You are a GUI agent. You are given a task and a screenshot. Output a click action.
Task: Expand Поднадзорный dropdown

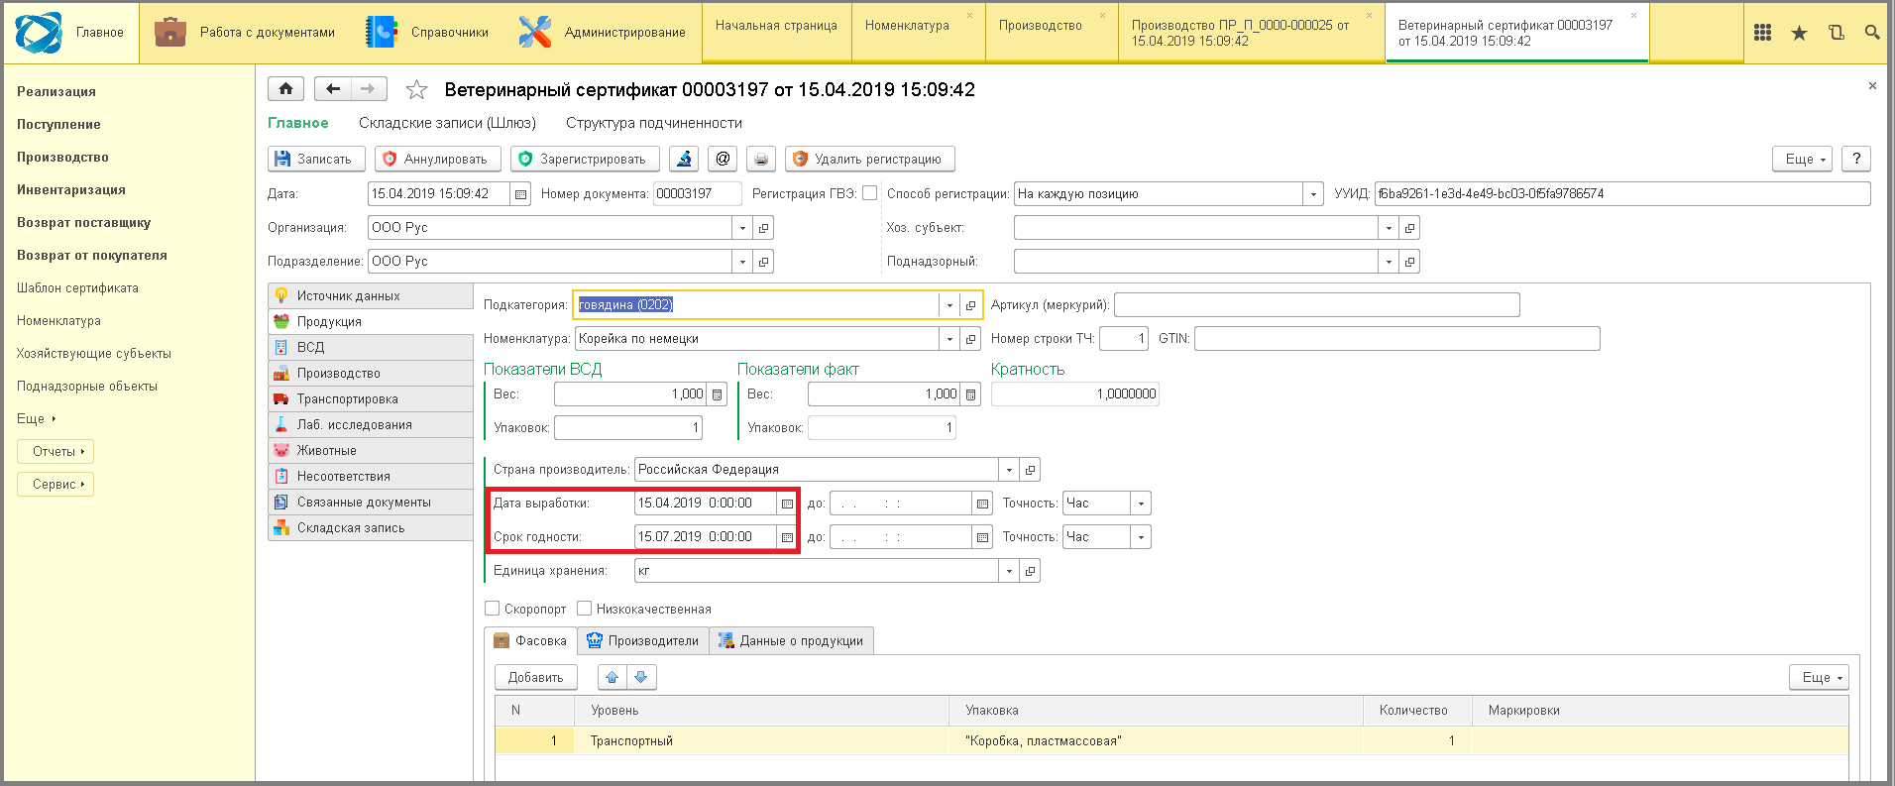point(1389,262)
